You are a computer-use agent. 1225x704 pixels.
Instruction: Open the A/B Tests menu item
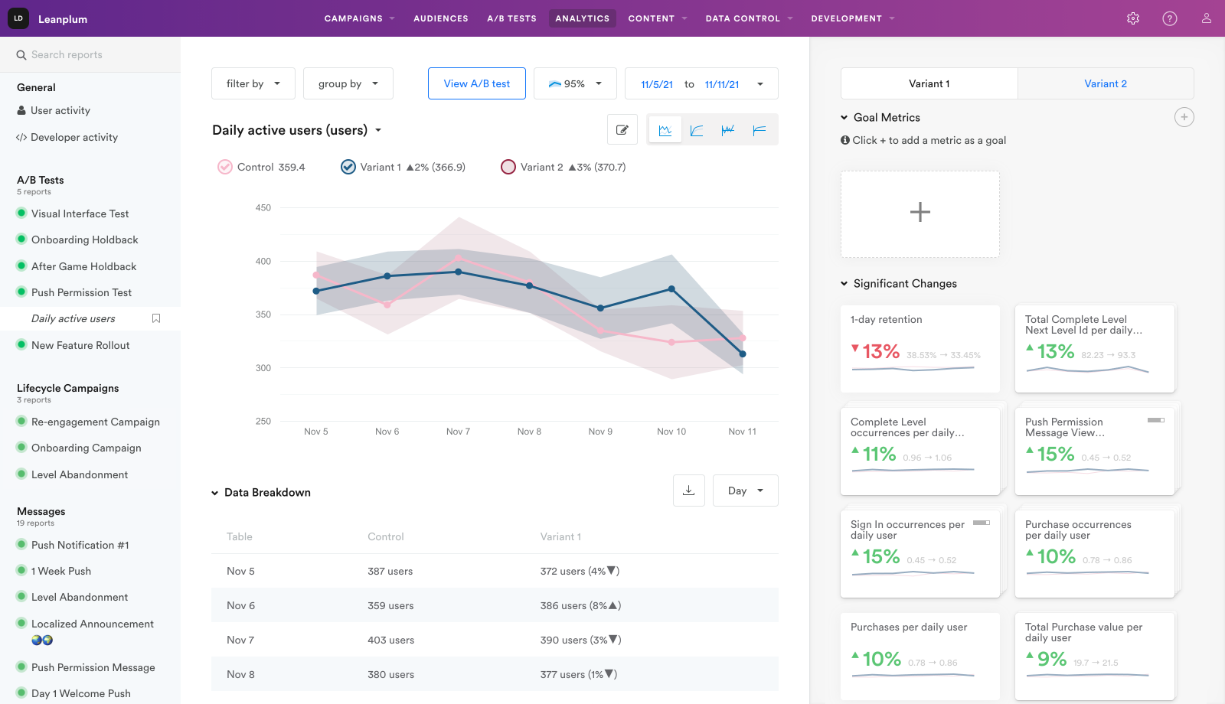point(511,18)
